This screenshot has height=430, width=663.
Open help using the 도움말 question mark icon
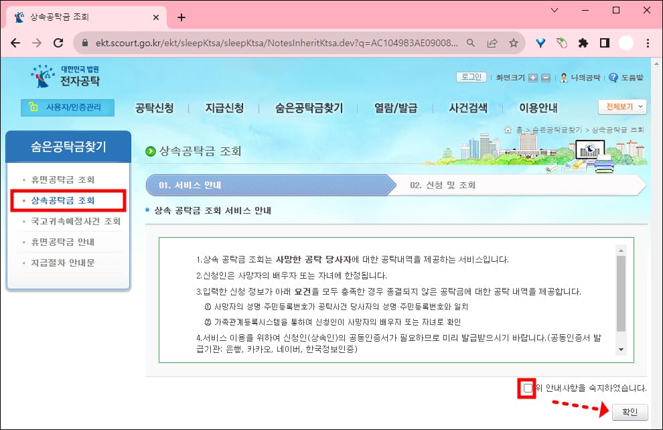(614, 77)
